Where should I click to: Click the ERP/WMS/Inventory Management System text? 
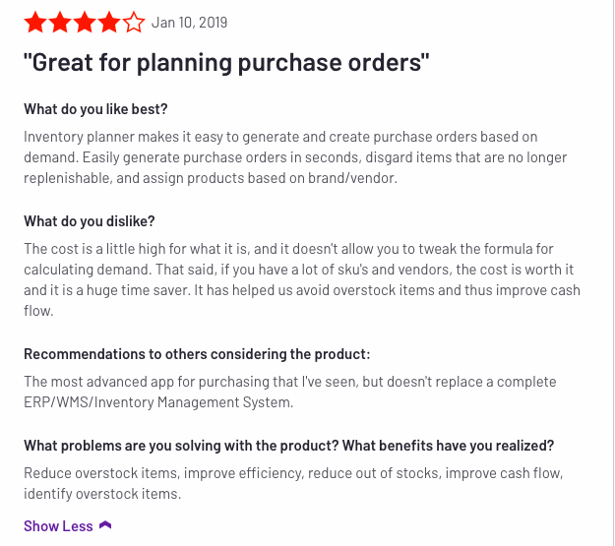pyautogui.click(x=158, y=402)
